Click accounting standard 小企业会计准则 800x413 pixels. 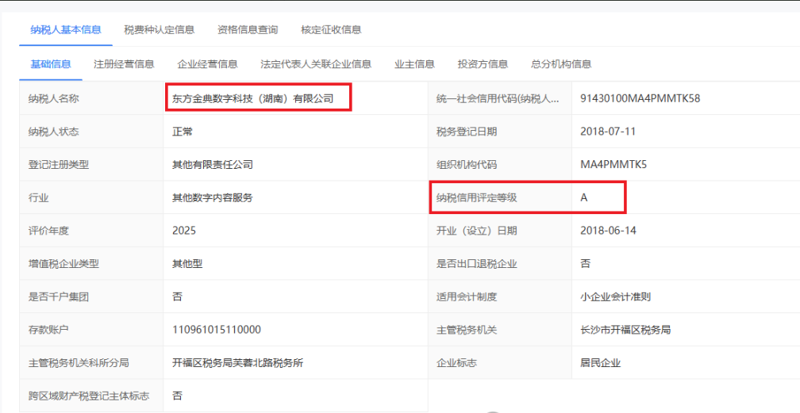[x=615, y=296]
